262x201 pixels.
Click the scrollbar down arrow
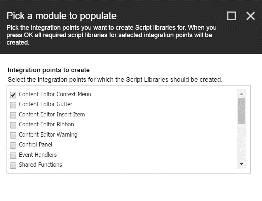coord(241,164)
